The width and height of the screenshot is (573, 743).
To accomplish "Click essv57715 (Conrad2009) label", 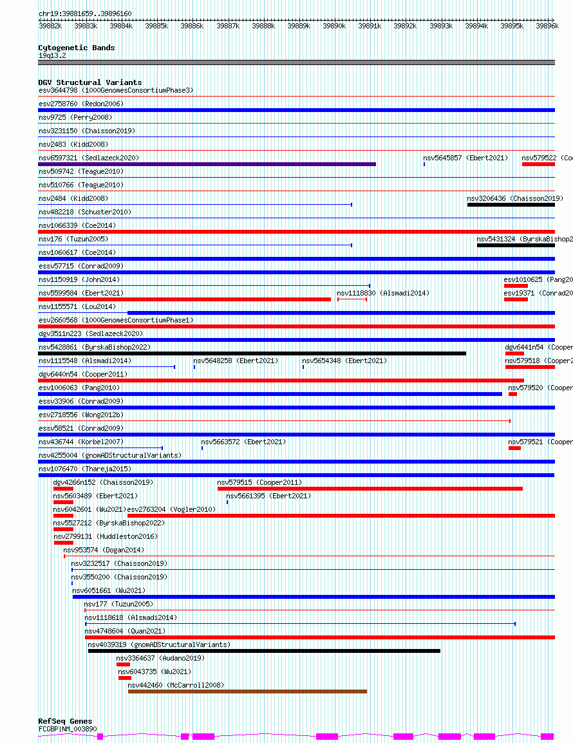I will click(x=81, y=267).
